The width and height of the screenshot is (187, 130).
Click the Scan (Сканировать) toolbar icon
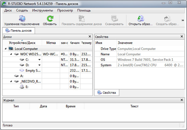(114, 19)
